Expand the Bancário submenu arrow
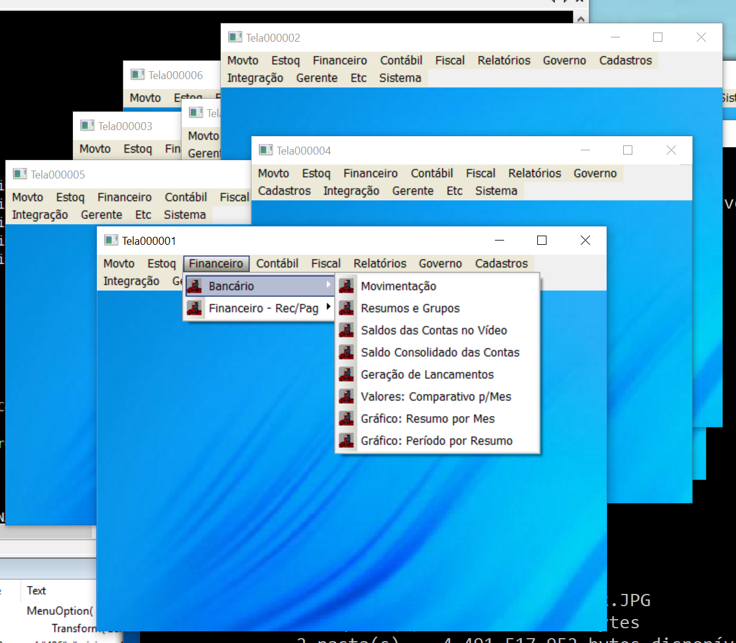The image size is (736, 643). click(x=328, y=285)
